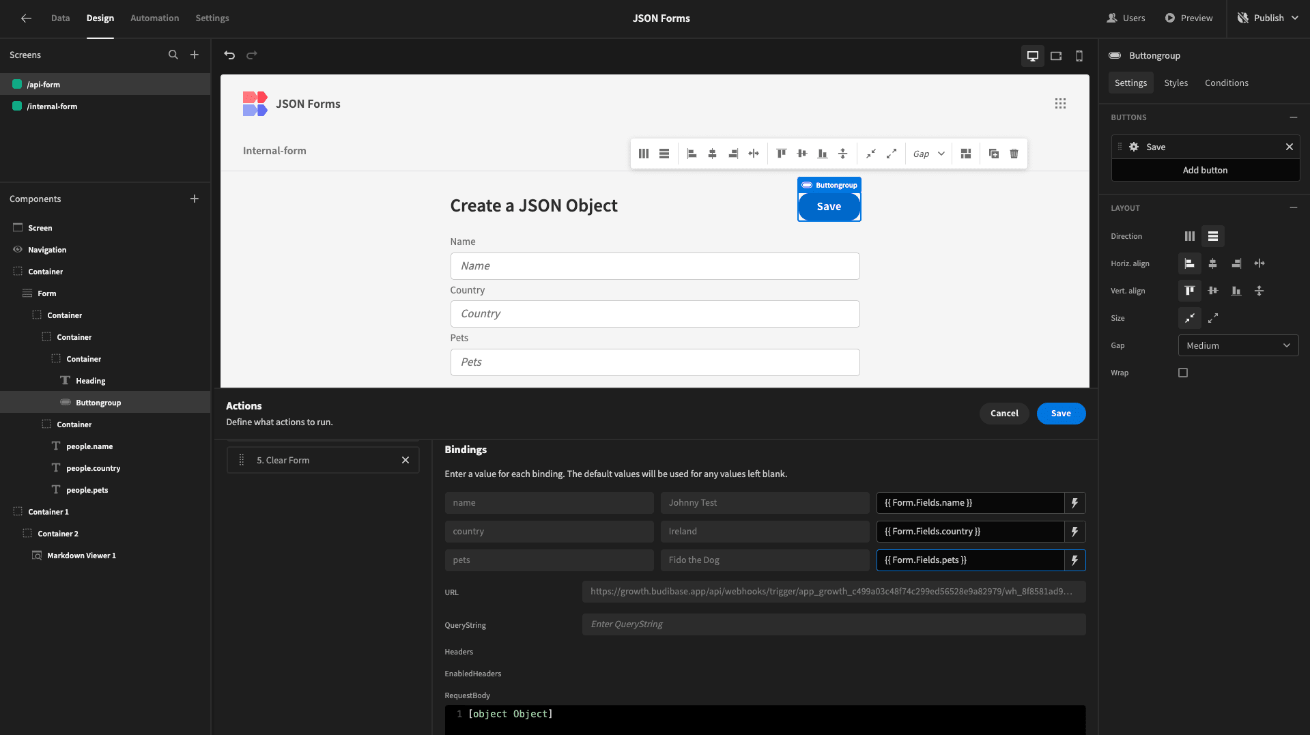Enable the Wrap checkbox
This screenshot has width=1310, height=735.
click(1183, 373)
